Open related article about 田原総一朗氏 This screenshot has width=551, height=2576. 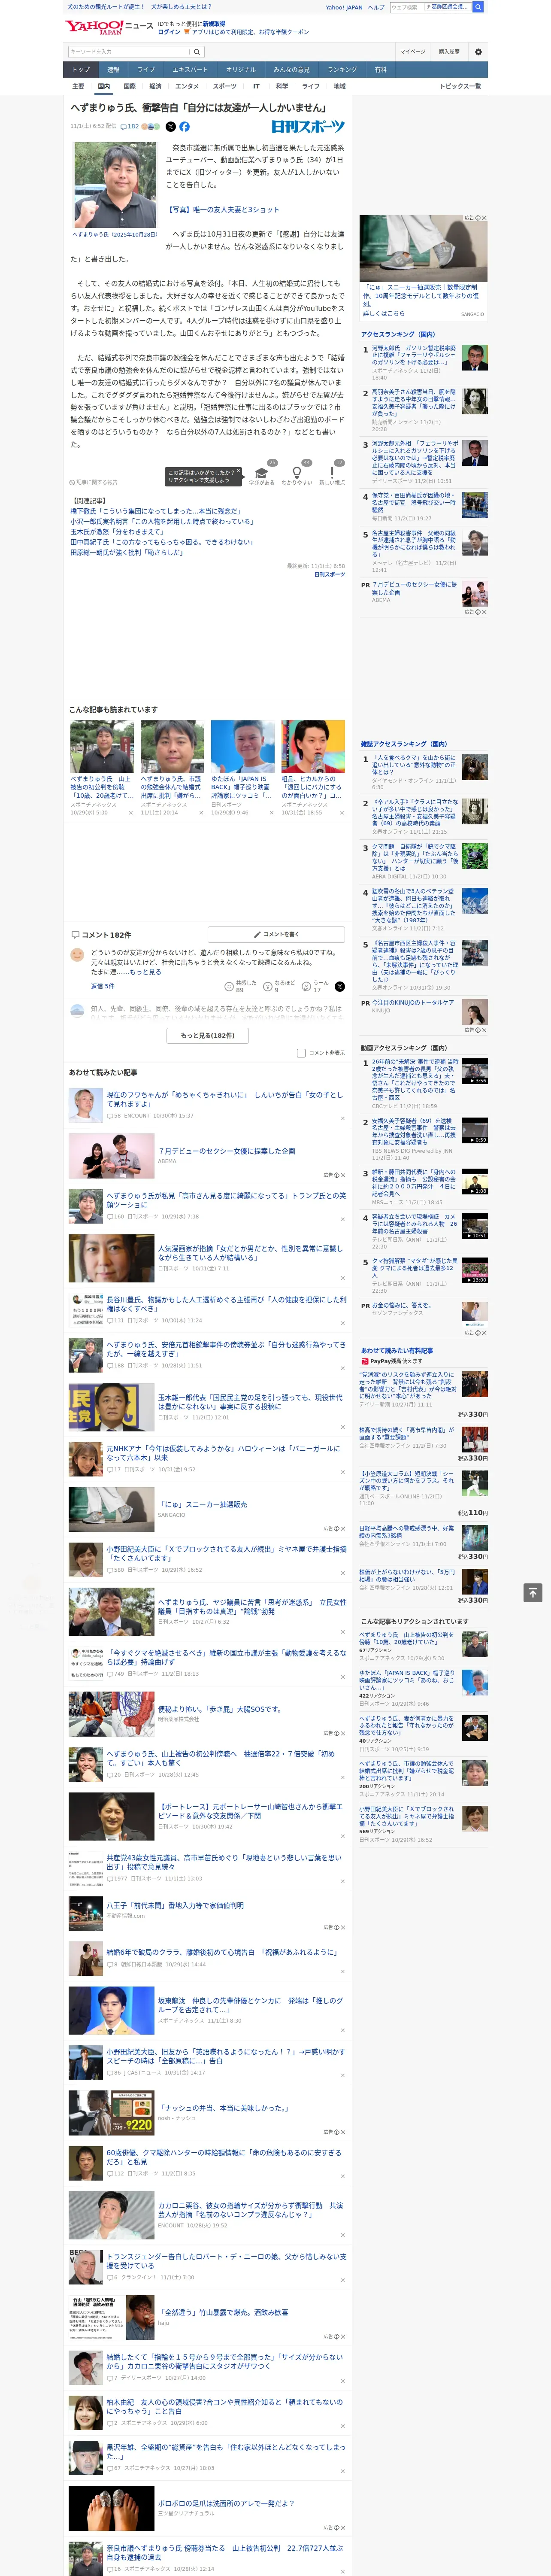127,553
